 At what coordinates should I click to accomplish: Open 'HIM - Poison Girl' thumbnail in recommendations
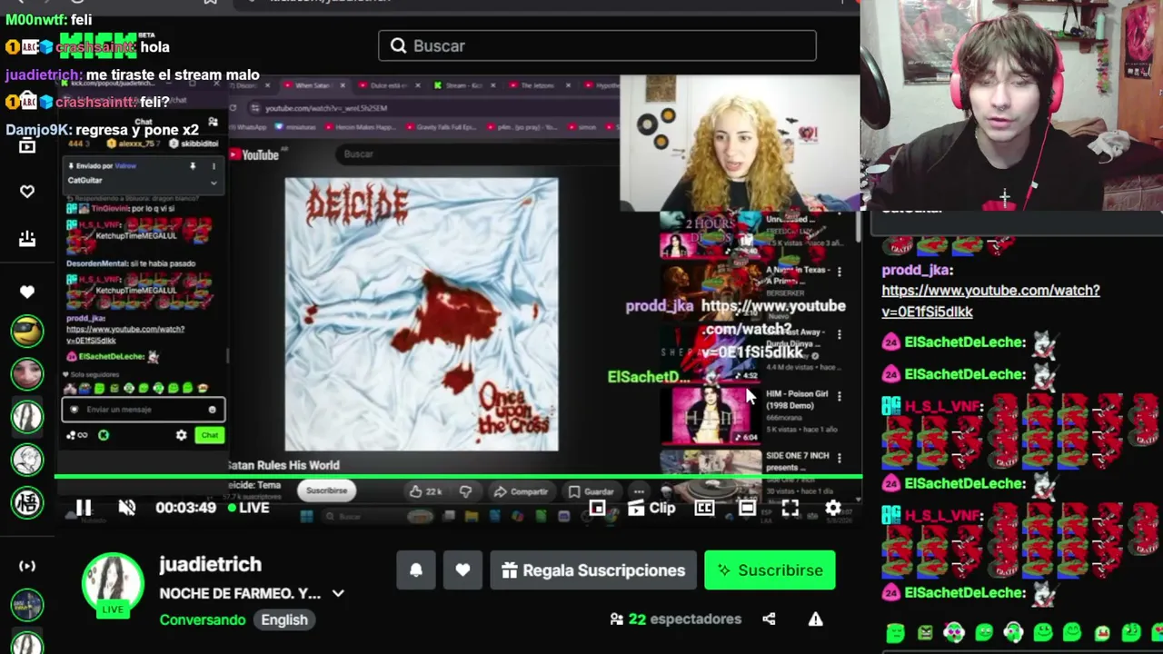pos(711,415)
